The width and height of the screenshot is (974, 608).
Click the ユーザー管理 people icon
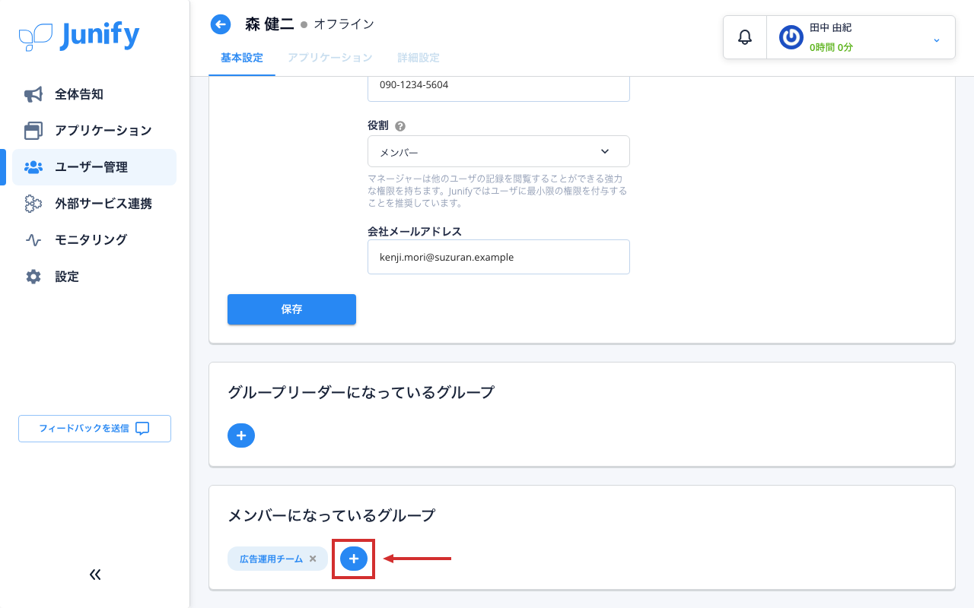pos(33,167)
